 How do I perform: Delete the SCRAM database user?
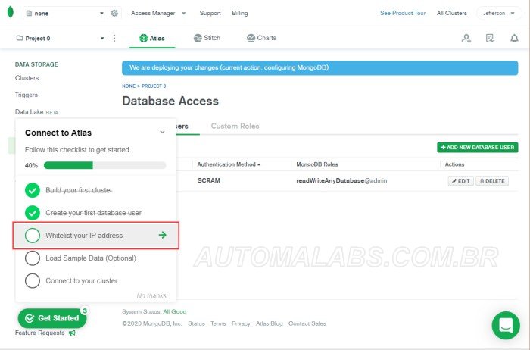[x=492, y=181]
